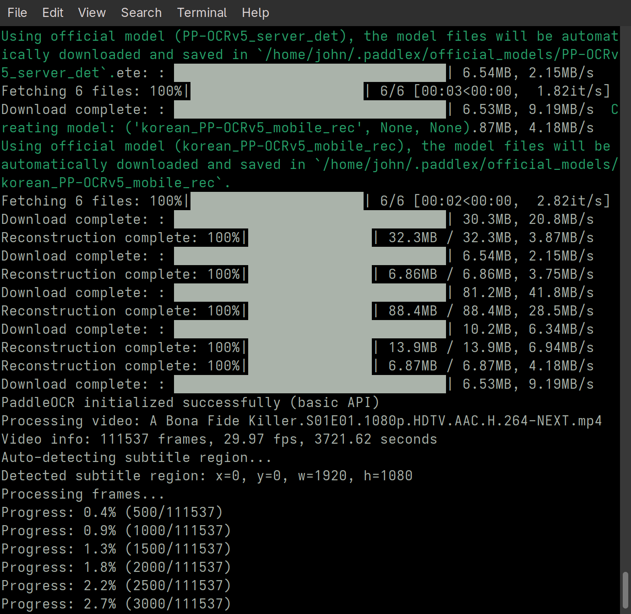Click the 'automatically downloaded and saved in' line
The height and width of the screenshot is (614, 631).
[310, 164]
